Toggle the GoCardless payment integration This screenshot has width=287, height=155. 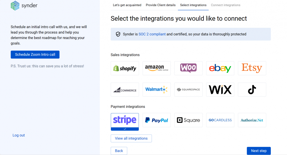pos(220,120)
